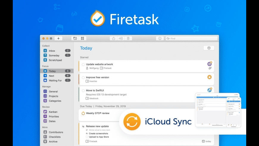
Task: Open Waiting For list
Action: (x=57, y=80)
